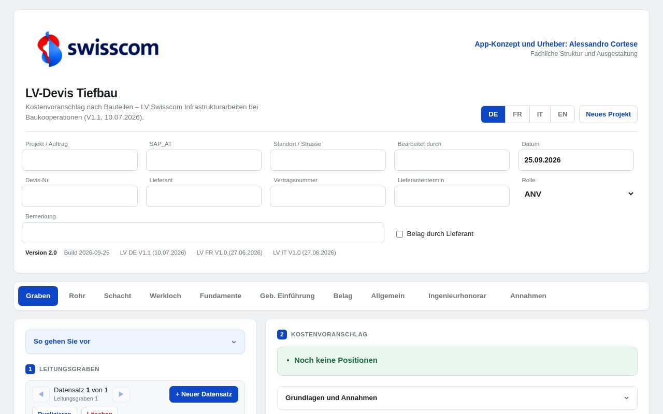Select the Graben tab
The height and width of the screenshot is (414, 663).
click(38, 296)
